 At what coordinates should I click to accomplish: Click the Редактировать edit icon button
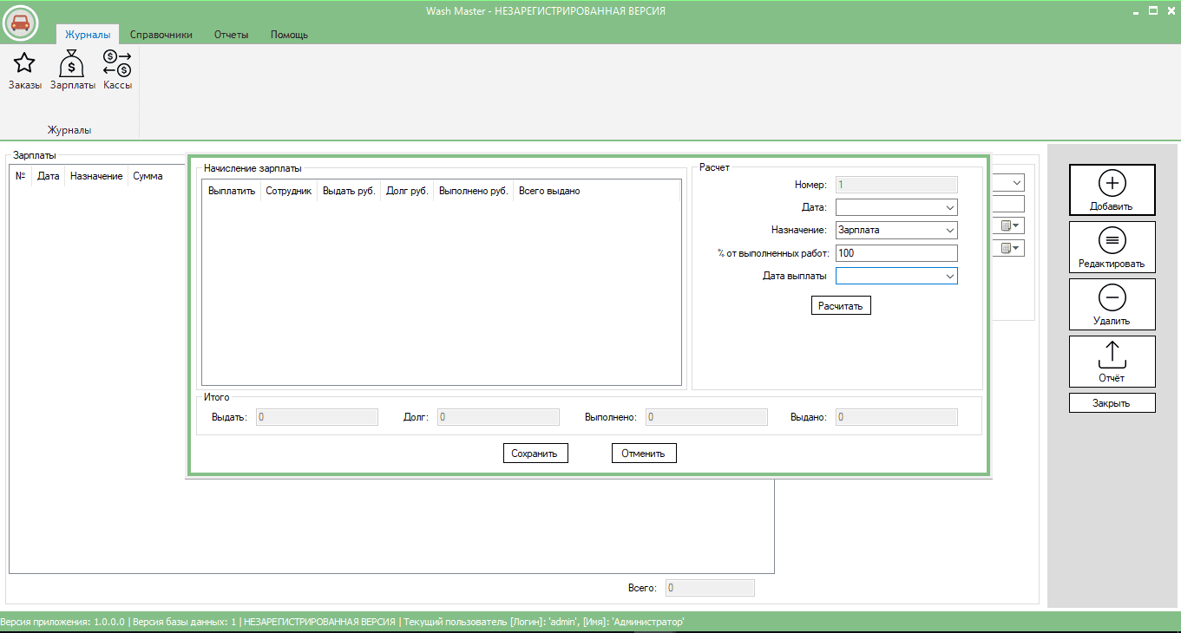pyautogui.click(x=1112, y=247)
